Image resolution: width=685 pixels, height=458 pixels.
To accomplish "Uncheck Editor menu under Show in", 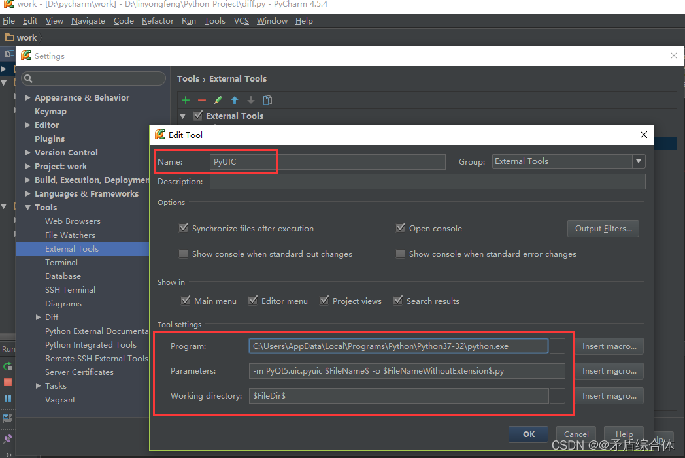I will point(252,301).
